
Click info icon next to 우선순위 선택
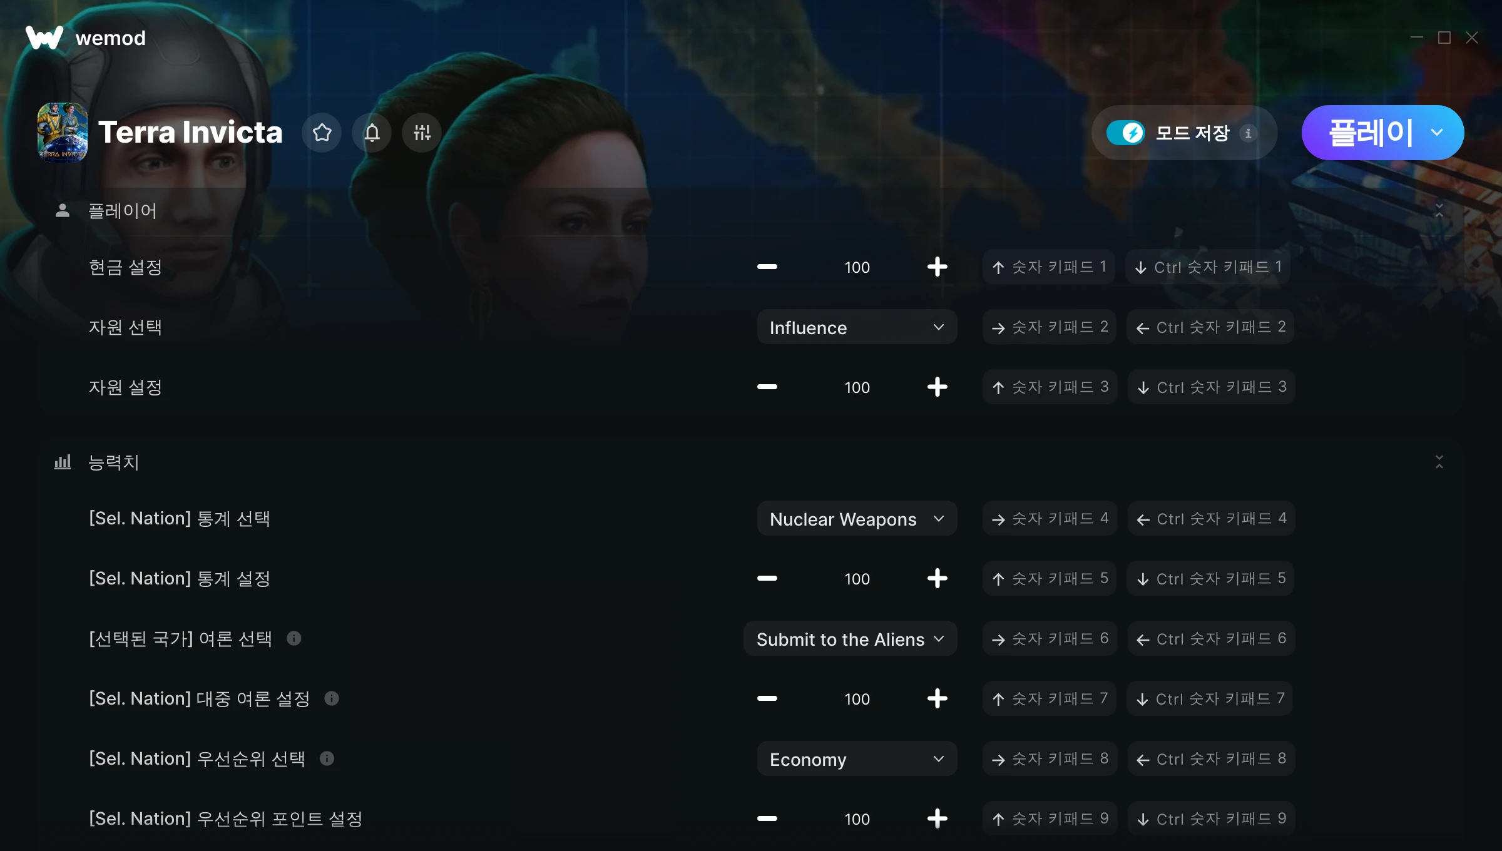click(x=327, y=758)
